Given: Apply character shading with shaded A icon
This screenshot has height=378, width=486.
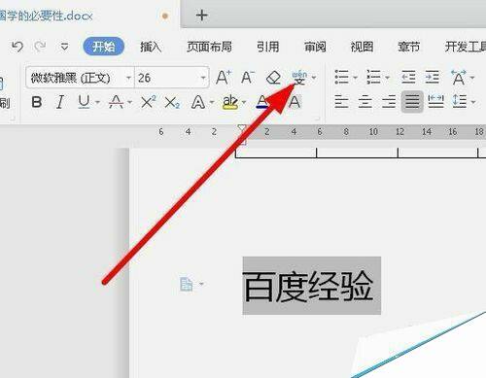Looking at the screenshot, I should pyautogui.click(x=295, y=102).
